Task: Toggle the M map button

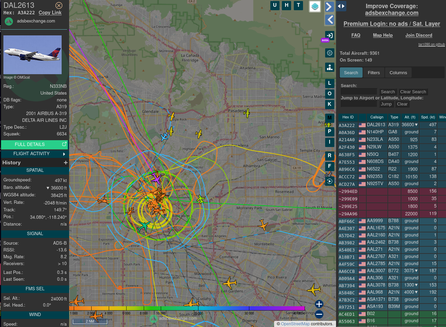Action: [329, 118]
